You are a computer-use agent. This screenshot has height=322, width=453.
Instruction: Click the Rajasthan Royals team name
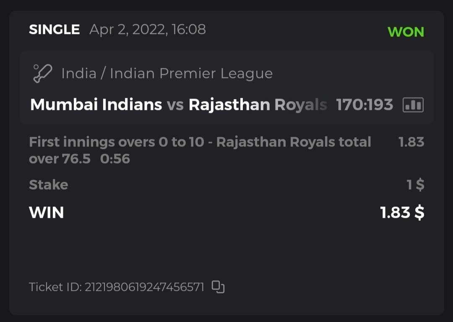point(258,105)
